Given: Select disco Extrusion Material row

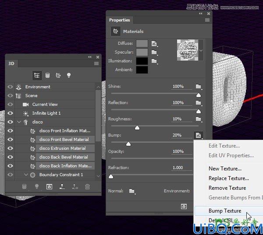Looking at the screenshot, I should click(65, 148).
